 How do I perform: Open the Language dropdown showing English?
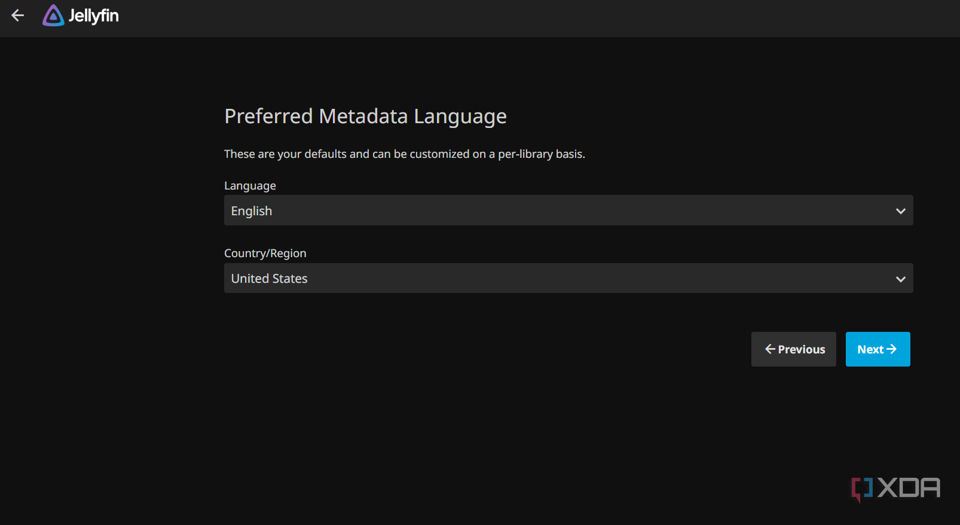click(x=568, y=210)
